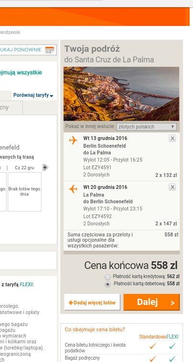This screenshot has height=362, width=193.
Task: Click the orange outbound airplane icon
Action: click(73, 140)
